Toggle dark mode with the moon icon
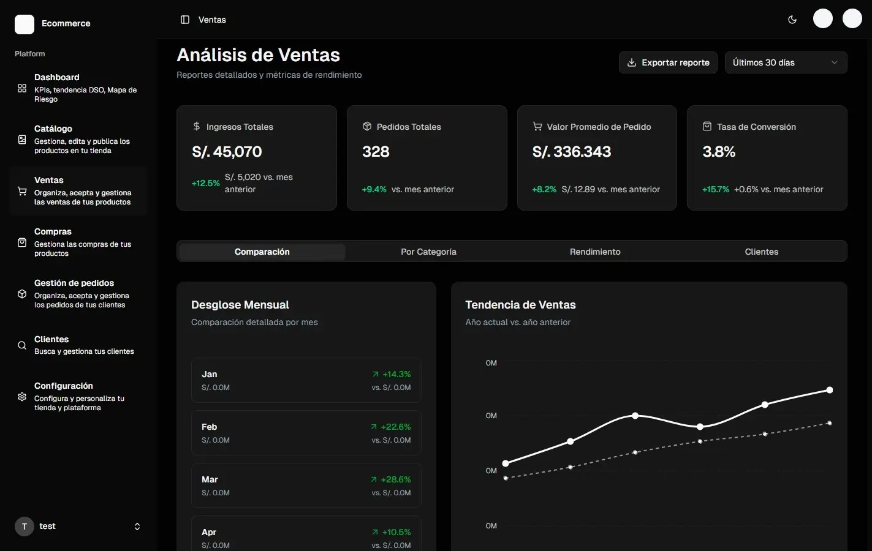 pos(792,19)
